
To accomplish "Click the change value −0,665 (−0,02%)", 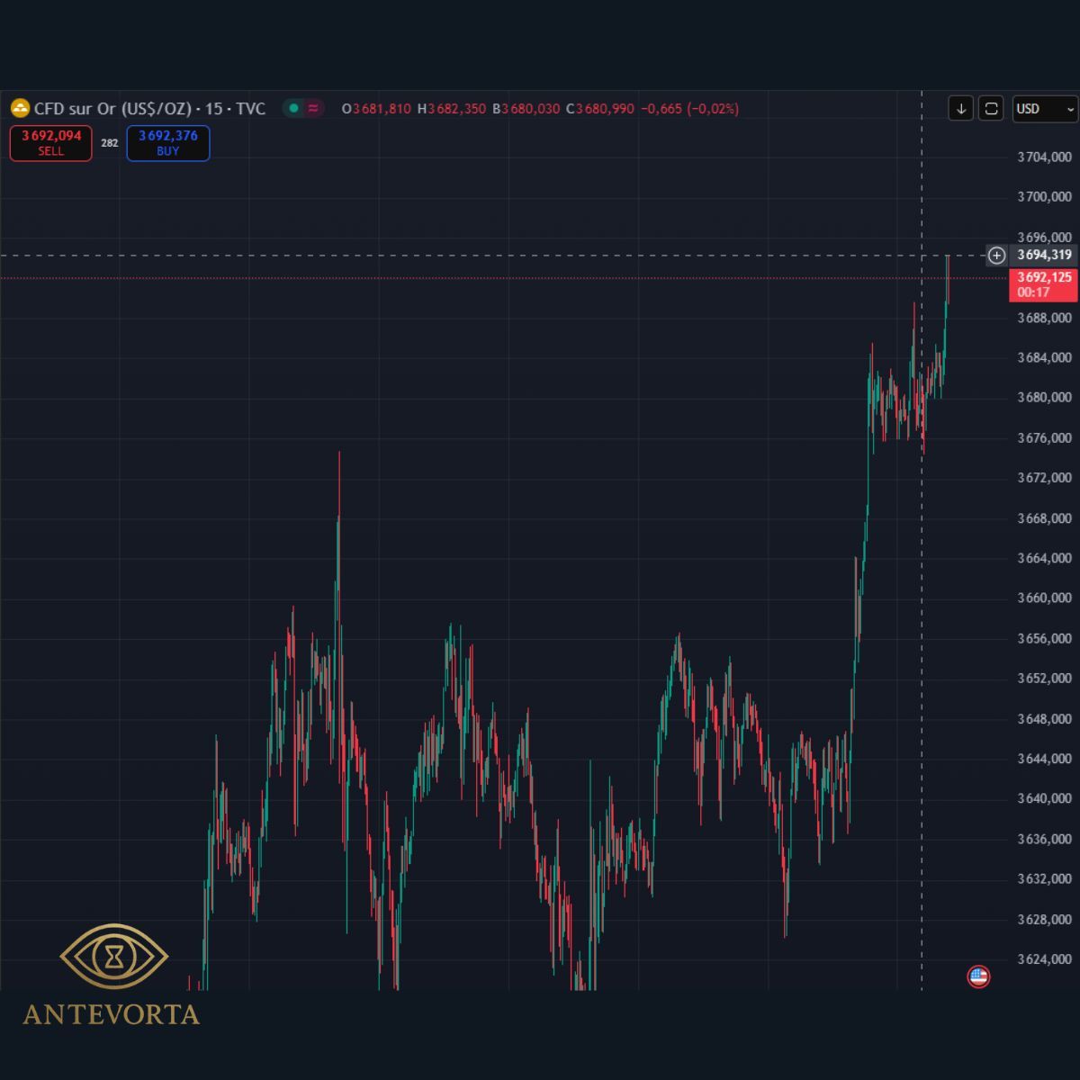I will [689, 109].
